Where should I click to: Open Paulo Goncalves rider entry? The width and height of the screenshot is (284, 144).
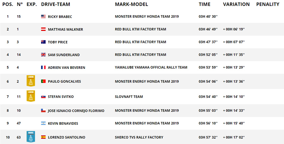coord(64,81)
